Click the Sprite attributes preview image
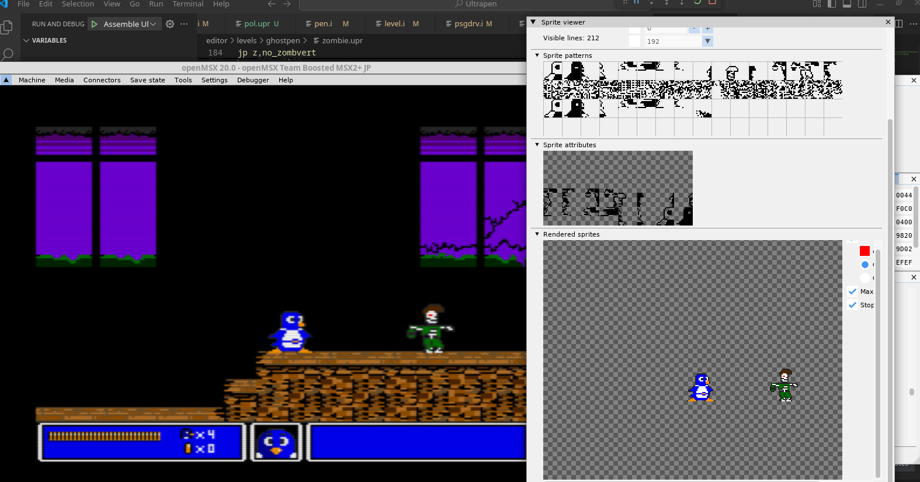Image resolution: width=920 pixels, height=482 pixels. (x=618, y=188)
